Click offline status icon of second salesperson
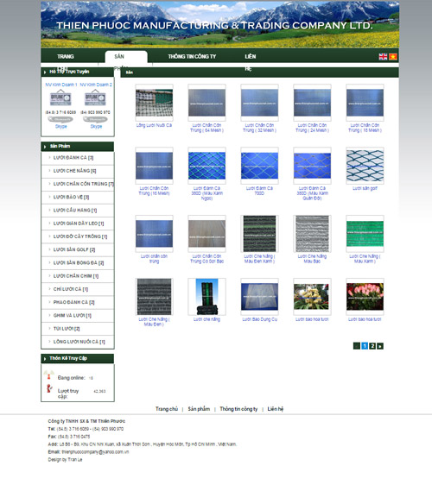The image size is (432, 485). pyautogui.click(x=95, y=98)
